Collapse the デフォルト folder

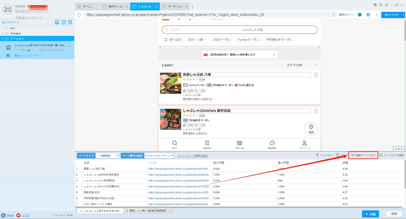(3, 38)
